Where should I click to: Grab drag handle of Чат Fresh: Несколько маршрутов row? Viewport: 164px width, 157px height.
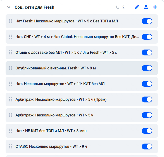pyautogui.click(x=10, y=21)
